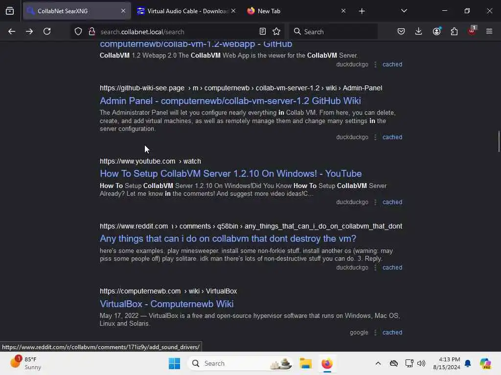
Task: Open the Downloads panel
Action: click(x=419, y=31)
